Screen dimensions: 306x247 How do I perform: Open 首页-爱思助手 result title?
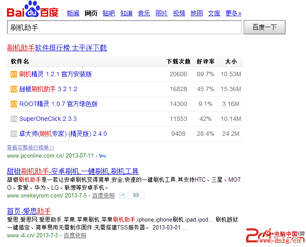click(x=29, y=211)
